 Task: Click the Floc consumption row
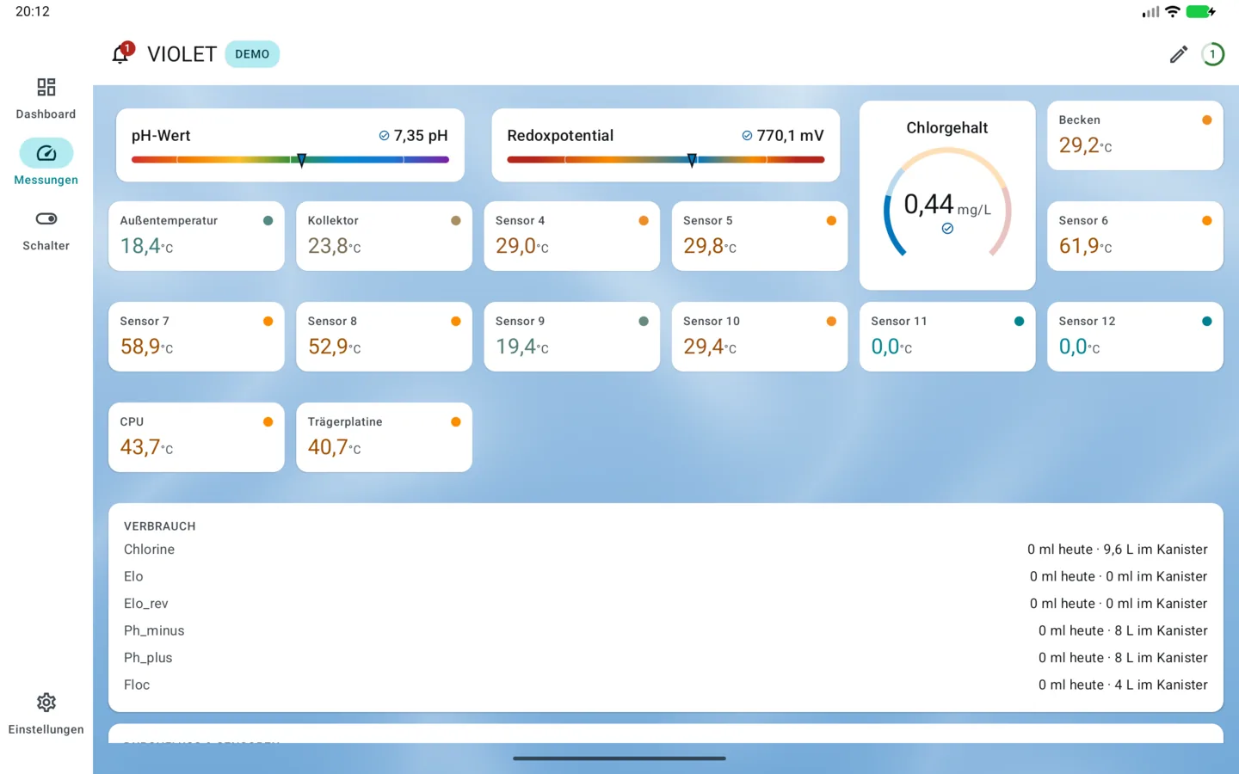665,685
